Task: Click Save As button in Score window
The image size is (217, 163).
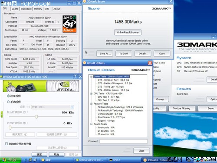Action: (x=105, y=53)
